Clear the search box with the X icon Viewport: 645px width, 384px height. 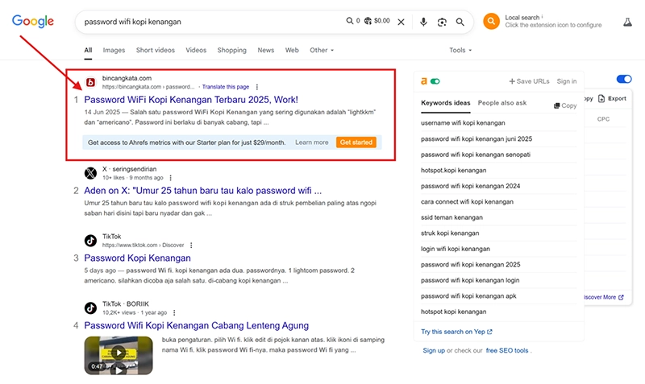tap(401, 22)
